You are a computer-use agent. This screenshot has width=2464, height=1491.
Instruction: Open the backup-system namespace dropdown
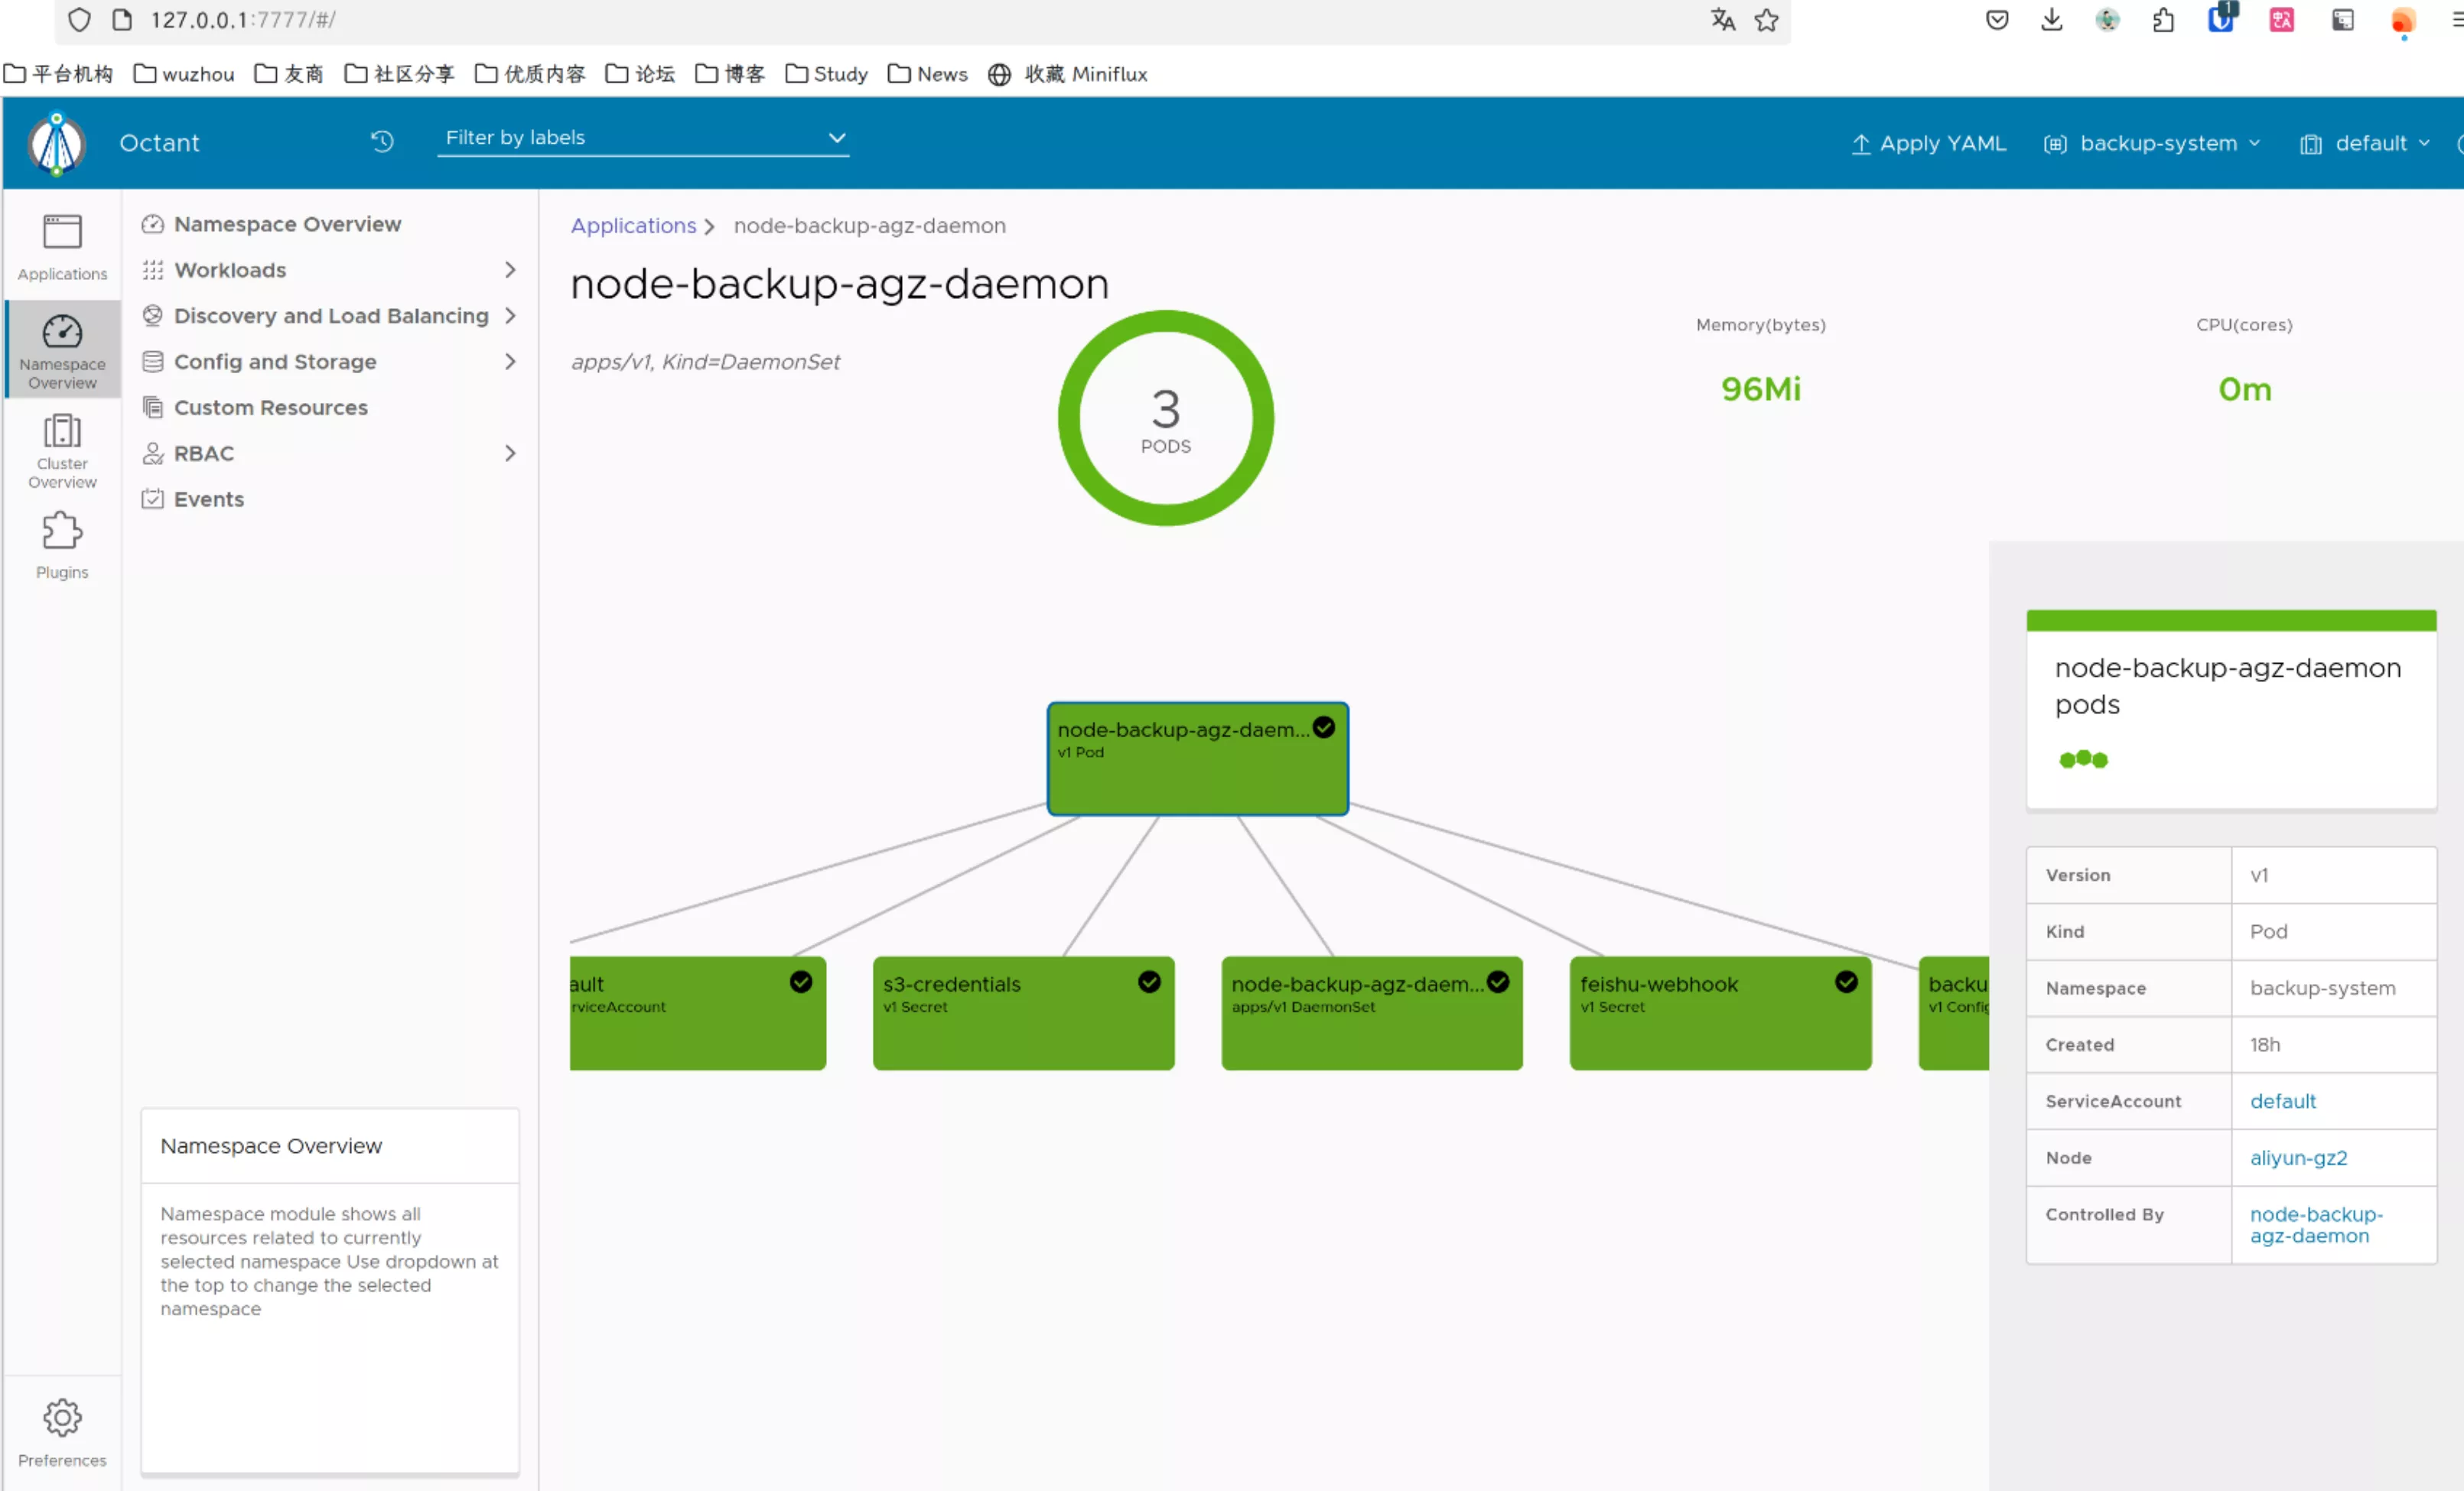tap(2152, 143)
